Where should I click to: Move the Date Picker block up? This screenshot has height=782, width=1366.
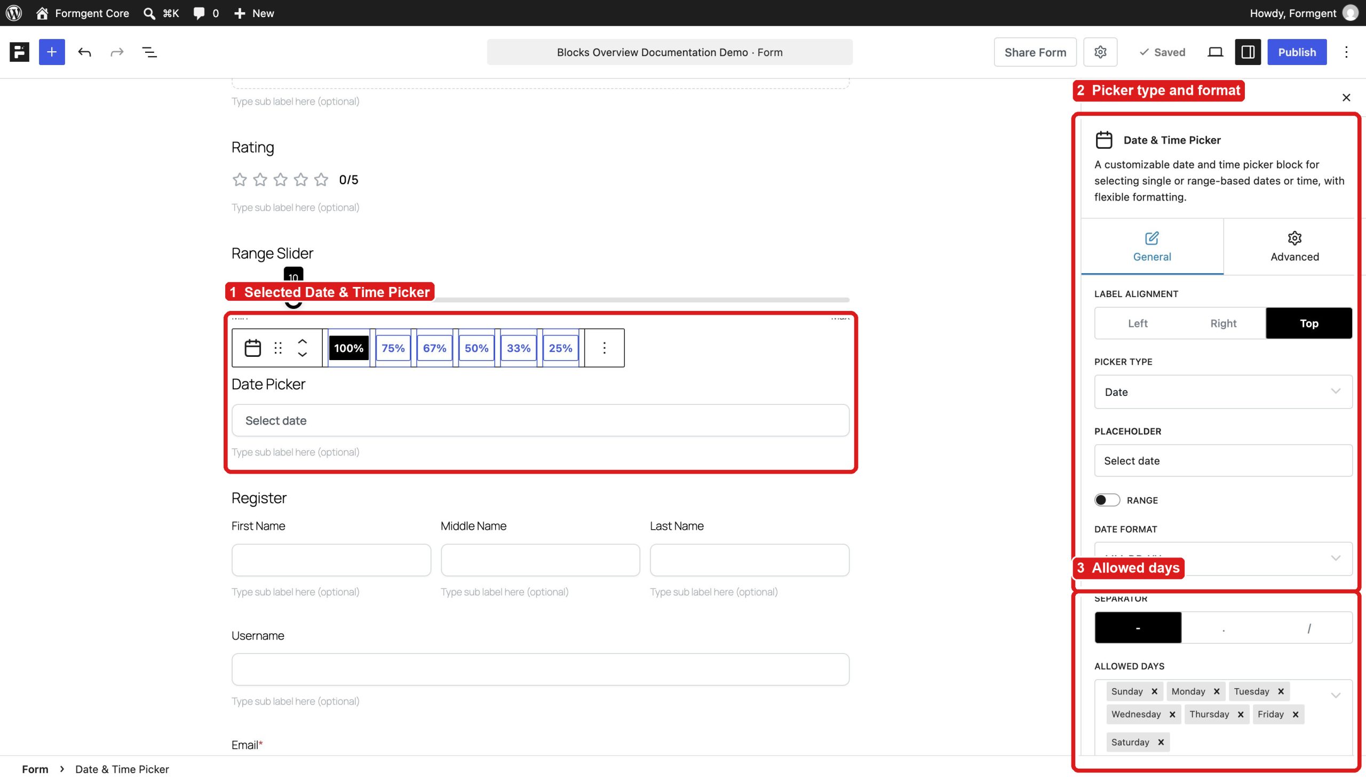(x=303, y=341)
